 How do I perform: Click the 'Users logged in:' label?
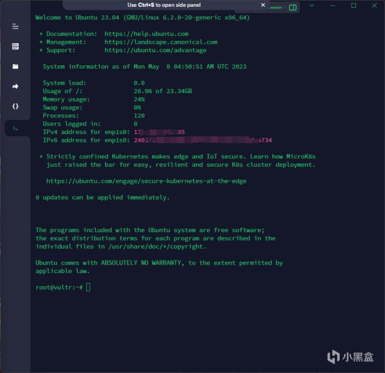pos(72,124)
